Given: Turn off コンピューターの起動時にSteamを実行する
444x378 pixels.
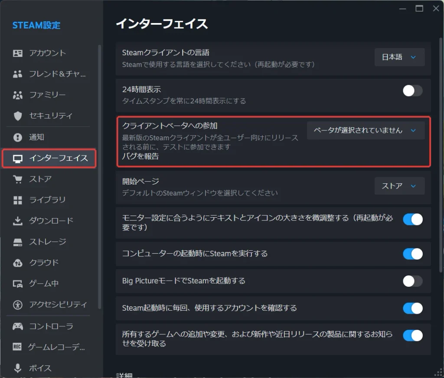Looking at the screenshot, I should point(413,254).
